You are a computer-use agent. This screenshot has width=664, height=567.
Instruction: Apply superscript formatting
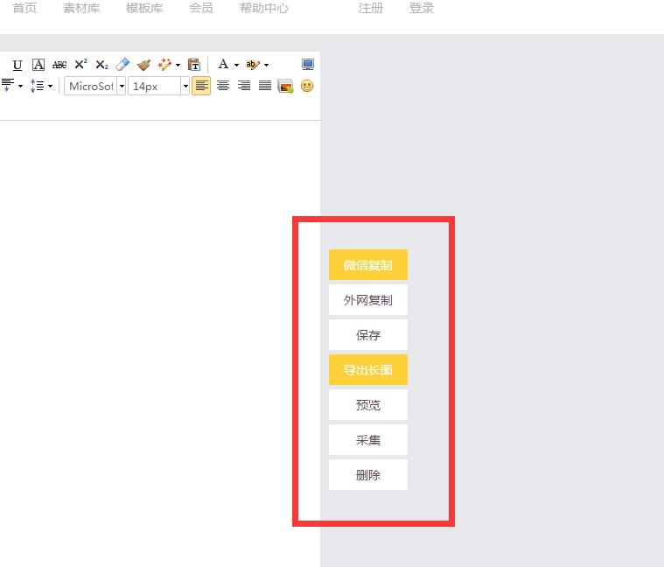point(80,65)
